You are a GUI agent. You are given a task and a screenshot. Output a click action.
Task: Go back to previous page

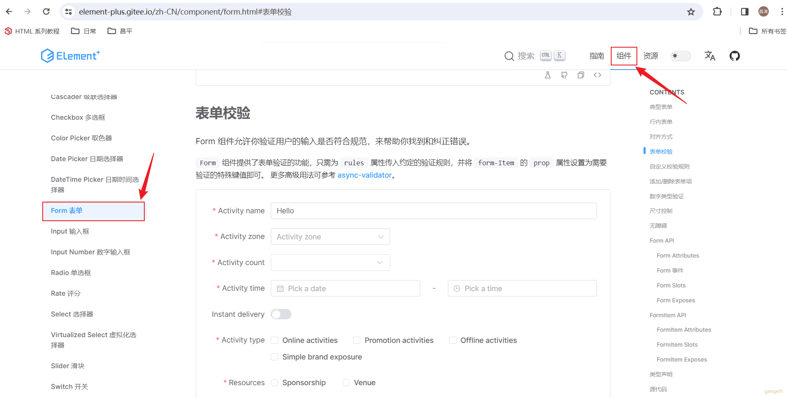click(9, 12)
